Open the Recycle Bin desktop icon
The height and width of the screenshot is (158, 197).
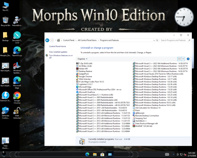(x=6, y=22)
